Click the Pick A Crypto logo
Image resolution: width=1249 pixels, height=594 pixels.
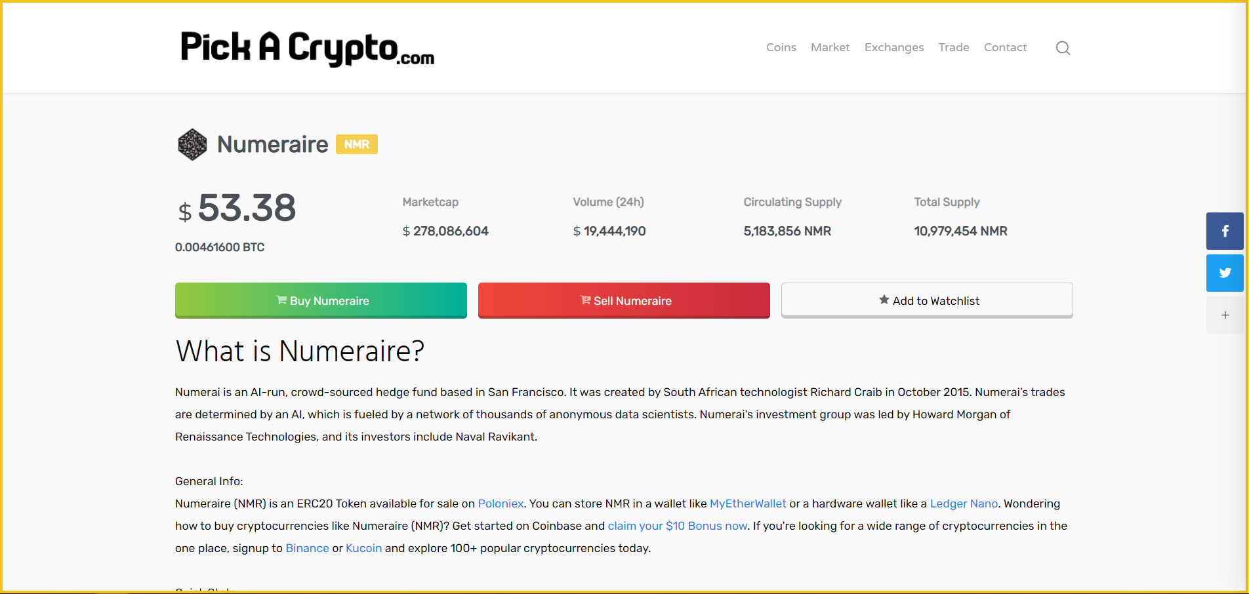click(307, 48)
